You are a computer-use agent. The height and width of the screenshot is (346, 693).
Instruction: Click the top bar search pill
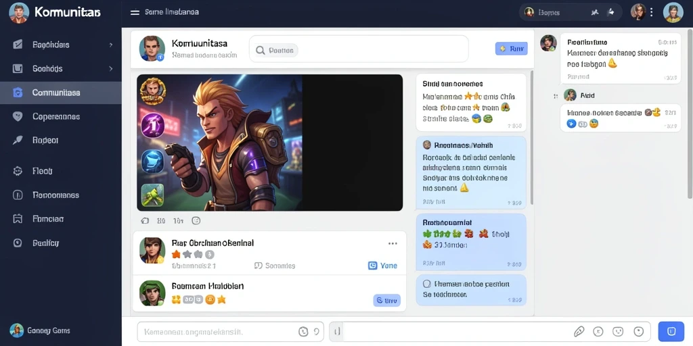pyautogui.click(x=570, y=12)
